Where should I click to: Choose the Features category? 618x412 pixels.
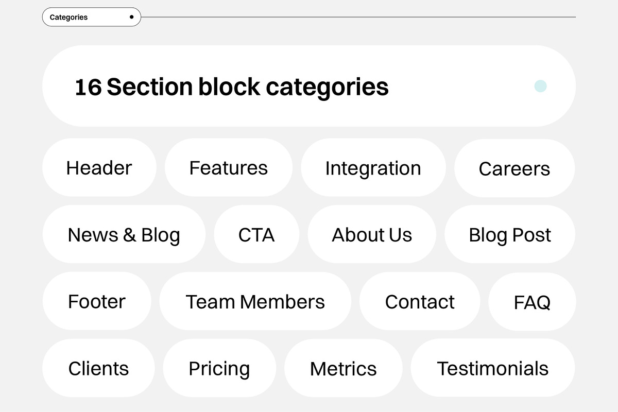coord(229,168)
